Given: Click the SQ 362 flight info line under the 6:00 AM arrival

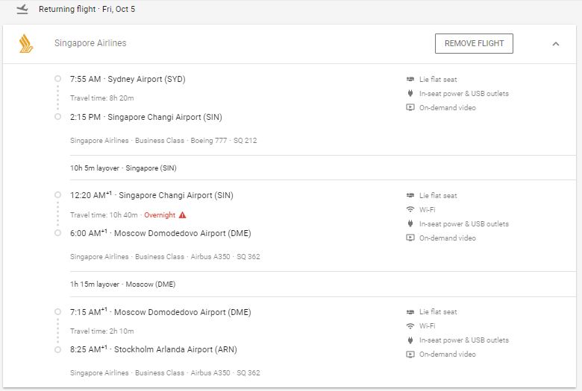Looking at the screenshot, I should 165,256.
